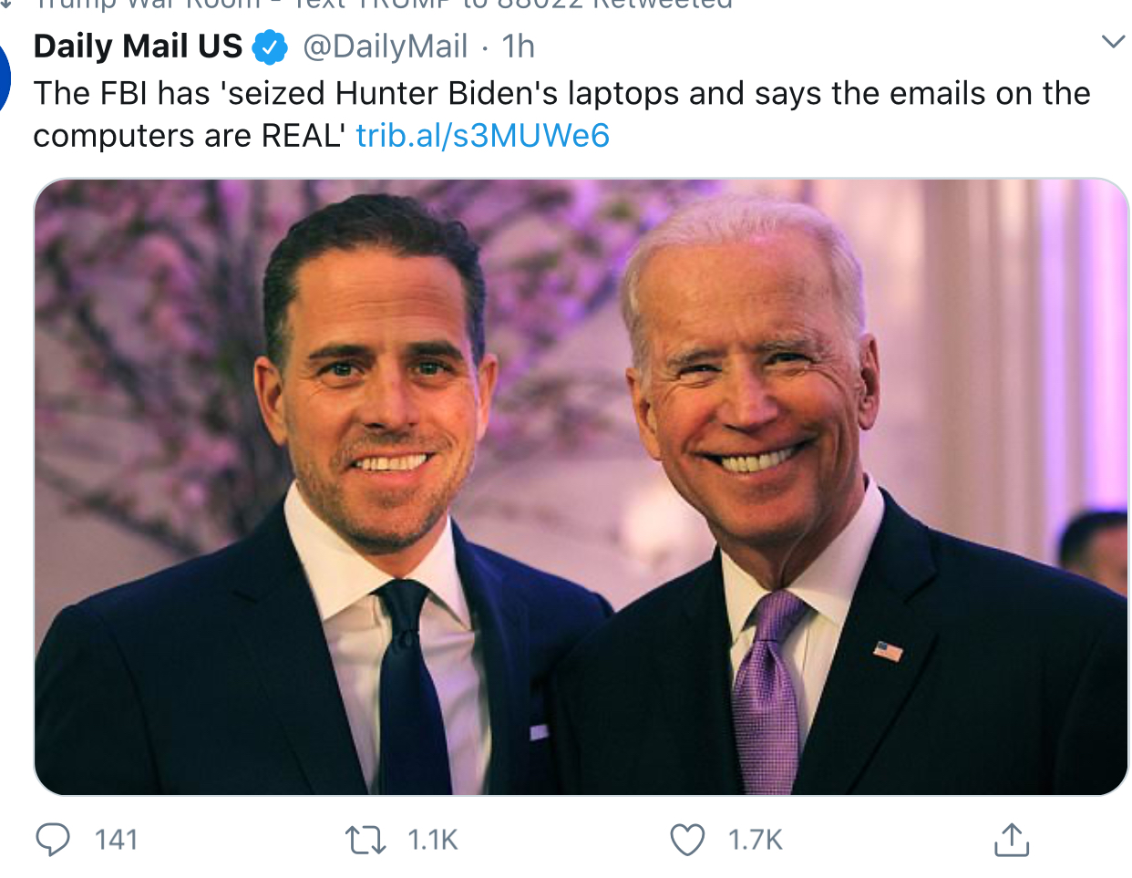
Task: Click the Daily Mail US display name
Action: (138, 46)
